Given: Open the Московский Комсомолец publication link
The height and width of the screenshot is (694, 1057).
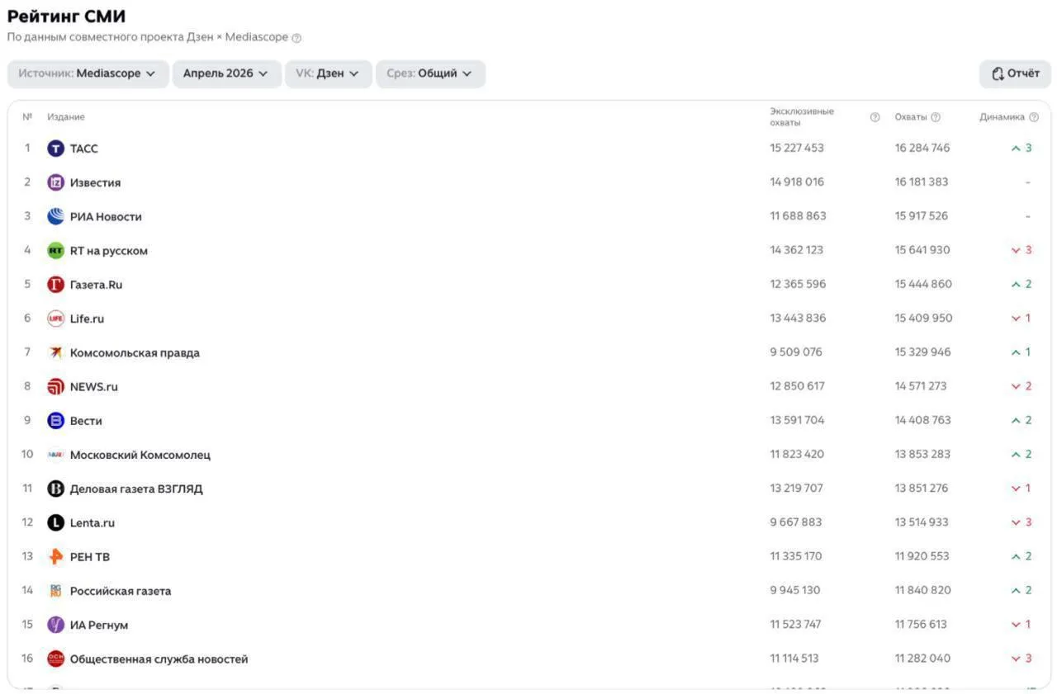Looking at the screenshot, I should coord(140,455).
